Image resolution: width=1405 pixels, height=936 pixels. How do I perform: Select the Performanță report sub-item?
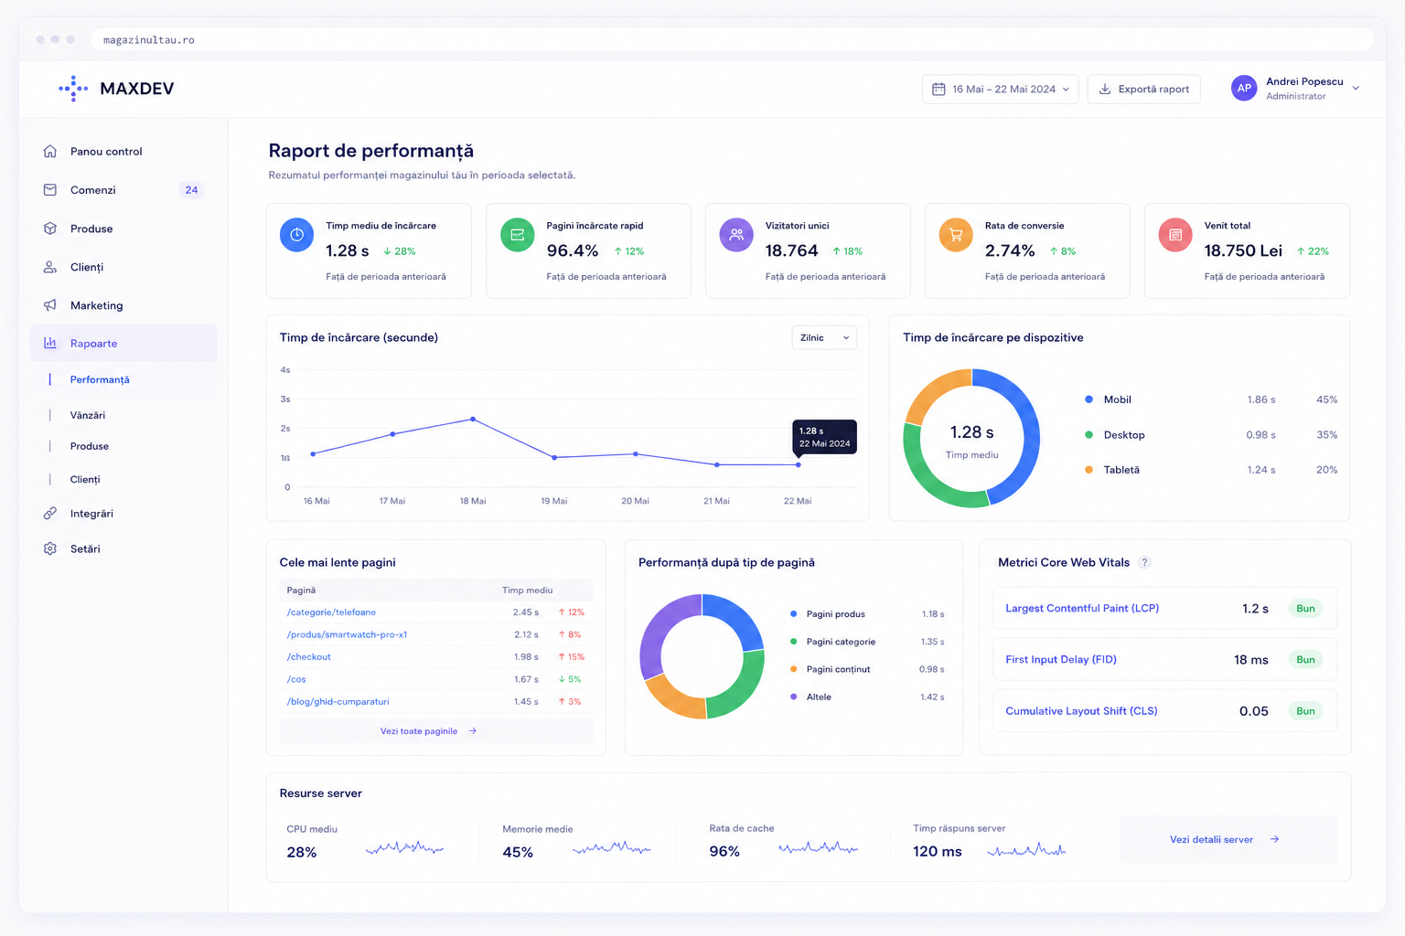(100, 379)
